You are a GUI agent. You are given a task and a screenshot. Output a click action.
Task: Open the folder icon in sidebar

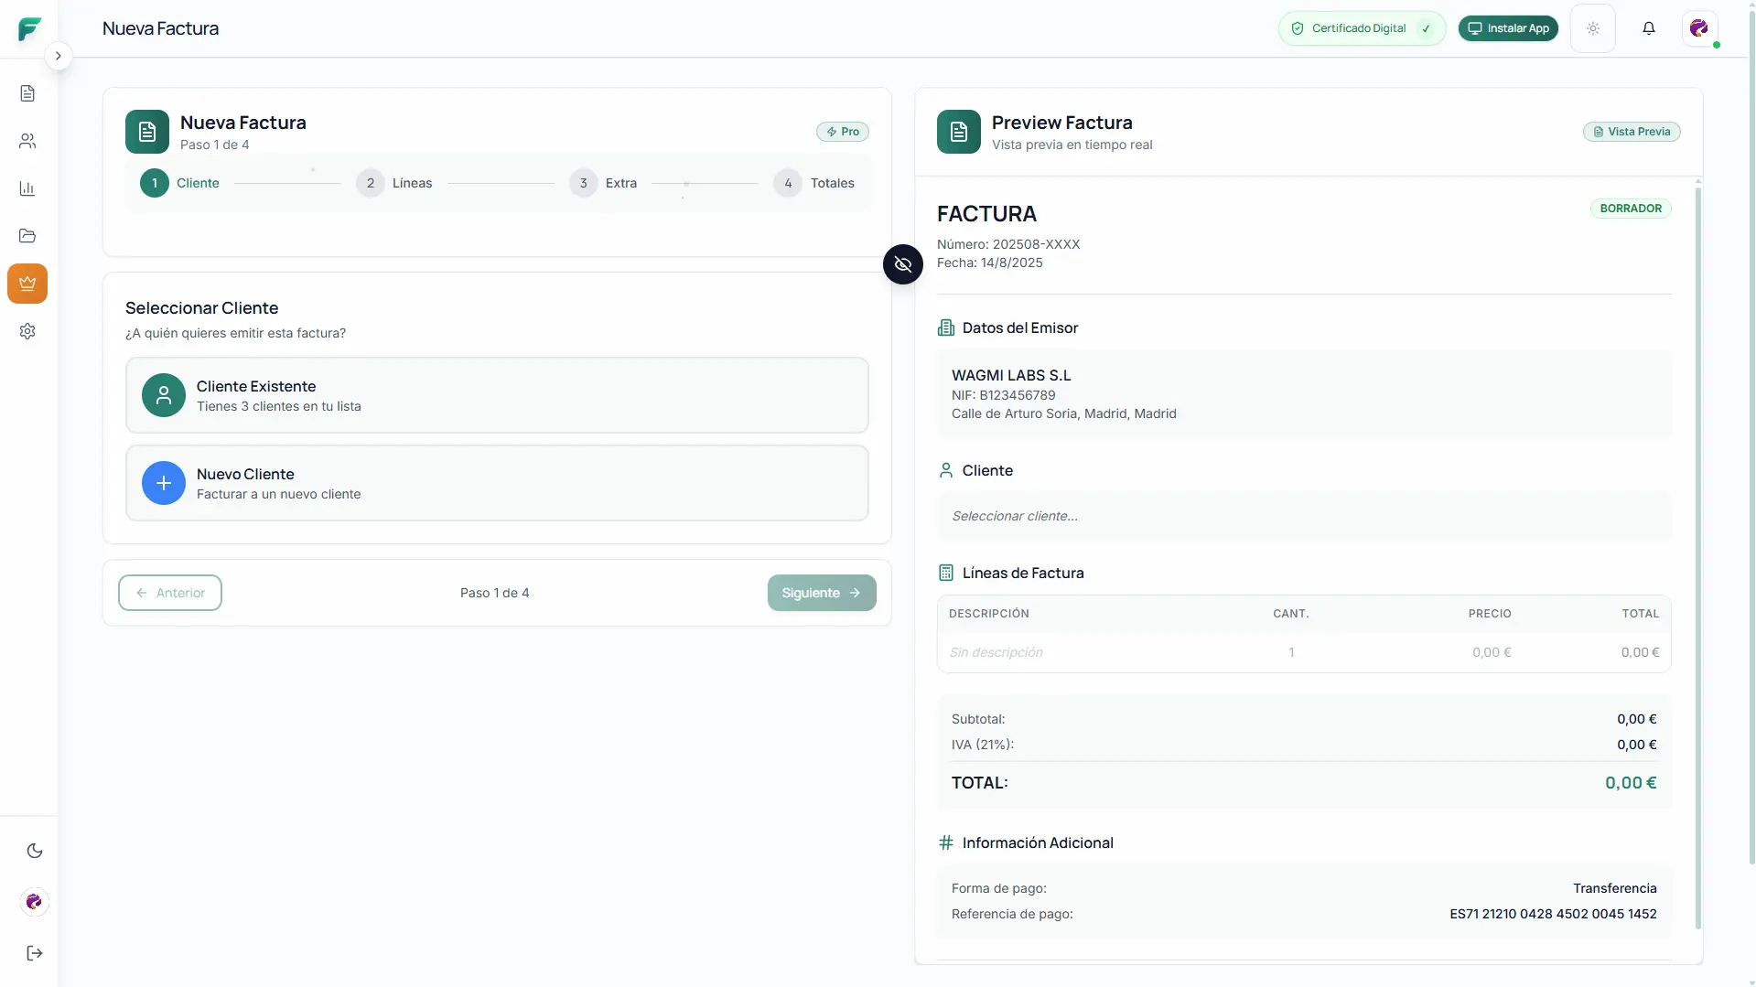27,236
